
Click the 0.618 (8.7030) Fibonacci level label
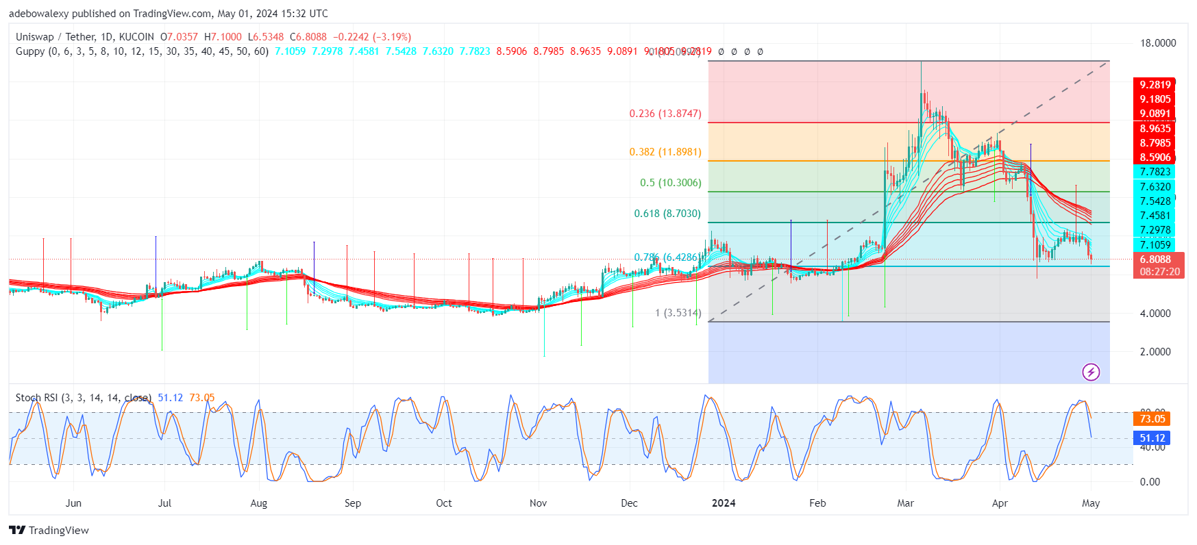(667, 214)
